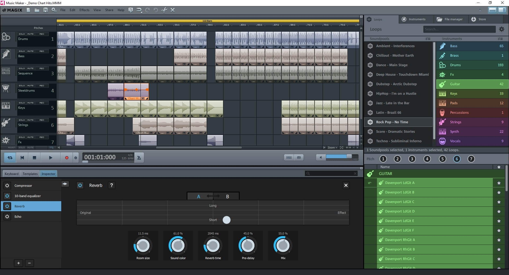509x275 pixels.
Task: Click the Drums track instrument icon
Action: (x=6, y=37)
